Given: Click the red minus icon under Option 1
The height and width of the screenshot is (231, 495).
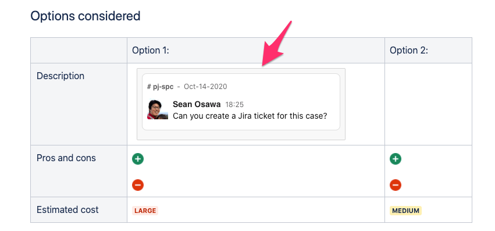Looking at the screenshot, I should (138, 185).
